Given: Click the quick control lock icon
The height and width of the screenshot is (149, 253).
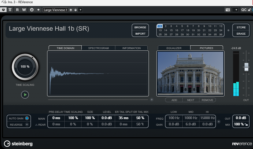Looking at the screenshot, I should point(249,10).
